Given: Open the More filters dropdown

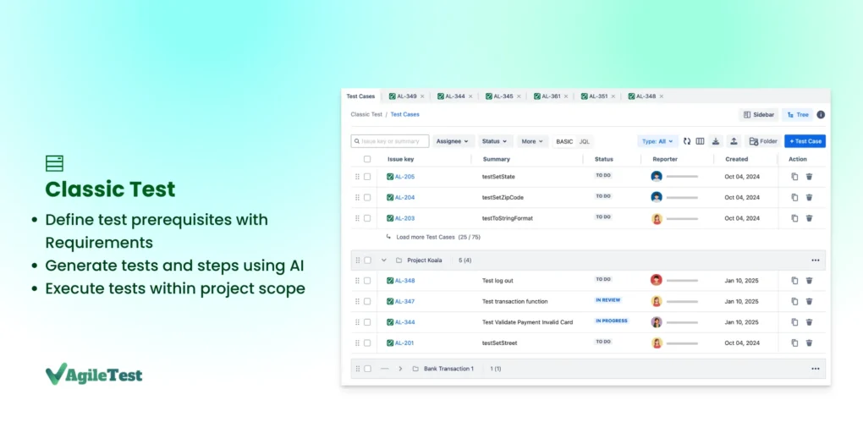Looking at the screenshot, I should click(x=532, y=141).
